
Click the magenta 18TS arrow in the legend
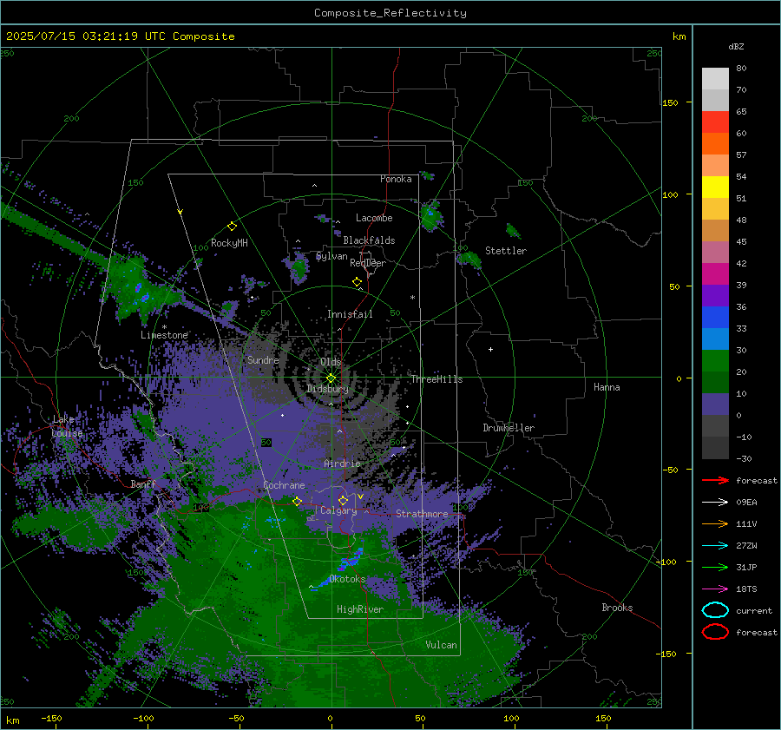[715, 589]
